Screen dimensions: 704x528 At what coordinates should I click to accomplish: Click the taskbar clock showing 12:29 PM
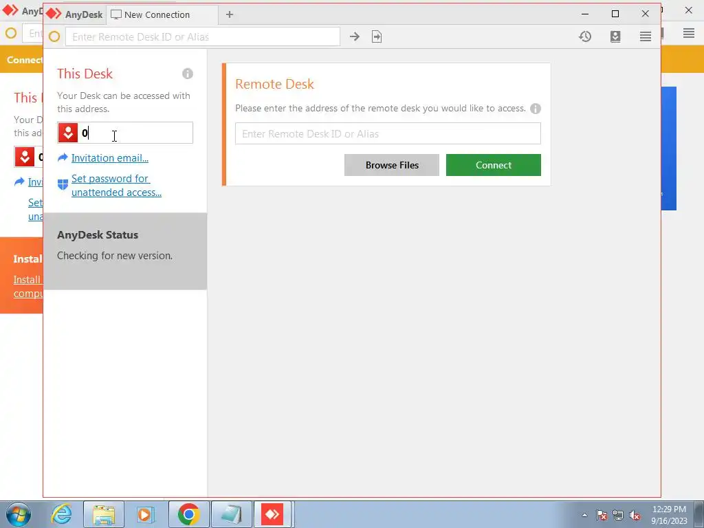(669, 515)
